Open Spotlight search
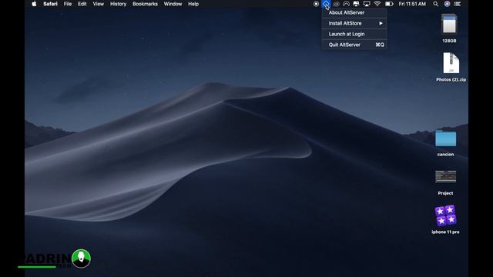The image size is (493, 277). coord(435,4)
